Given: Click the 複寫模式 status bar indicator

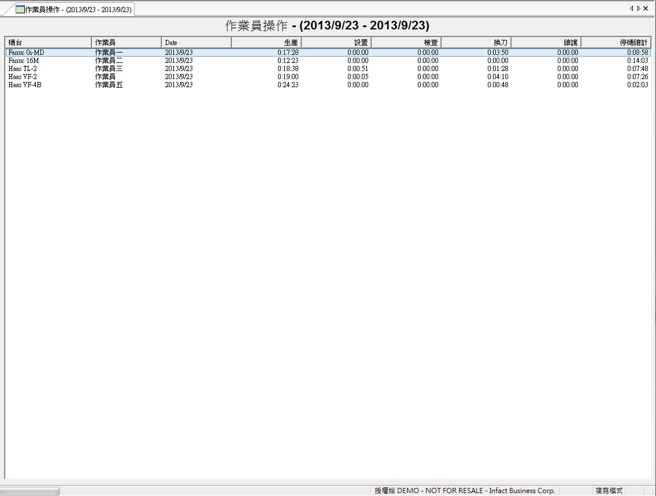Looking at the screenshot, I should [x=609, y=491].
